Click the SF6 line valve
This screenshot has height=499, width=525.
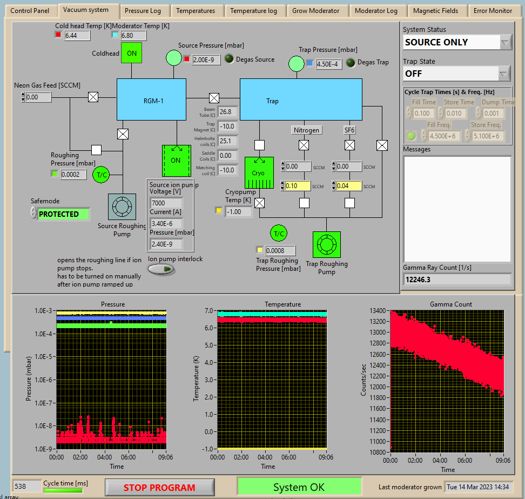350,145
